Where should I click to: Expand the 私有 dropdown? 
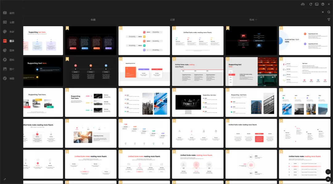[x=253, y=20]
